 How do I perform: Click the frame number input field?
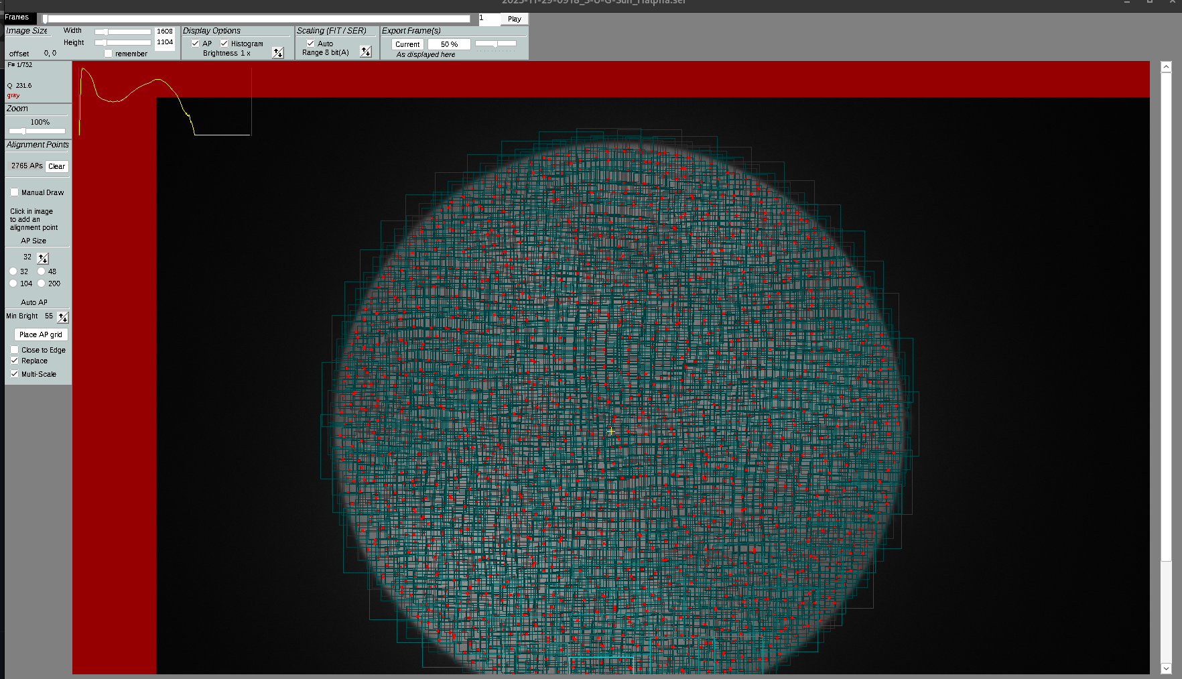488,19
